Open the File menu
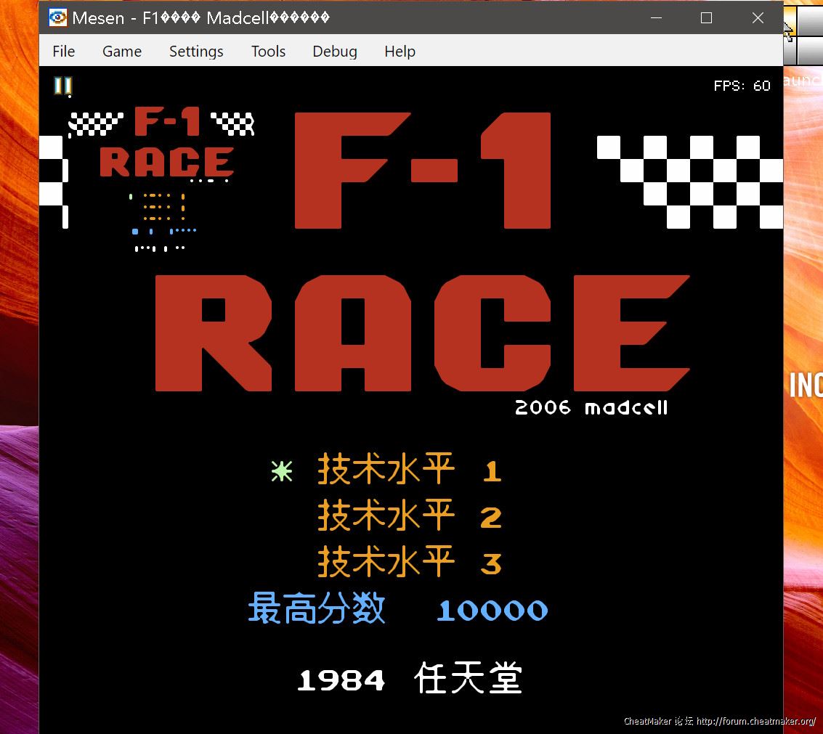The width and height of the screenshot is (823, 734). [x=64, y=52]
